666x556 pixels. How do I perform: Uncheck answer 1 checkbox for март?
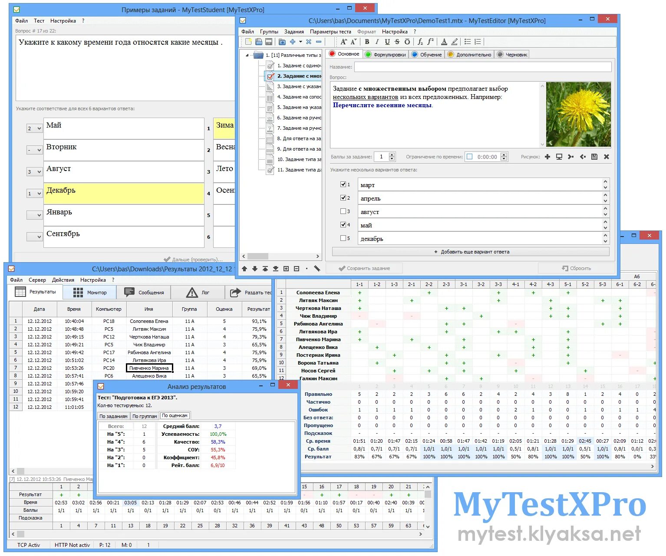[343, 184]
